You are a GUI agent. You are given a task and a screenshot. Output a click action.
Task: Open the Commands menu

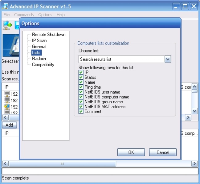point(24,15)
